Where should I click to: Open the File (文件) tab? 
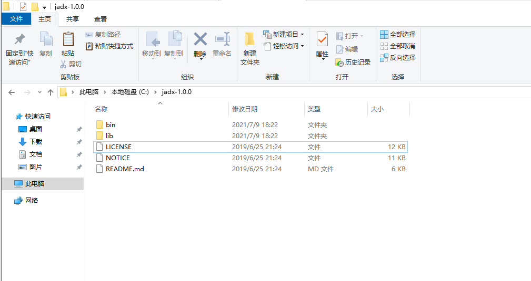point(16,19)
